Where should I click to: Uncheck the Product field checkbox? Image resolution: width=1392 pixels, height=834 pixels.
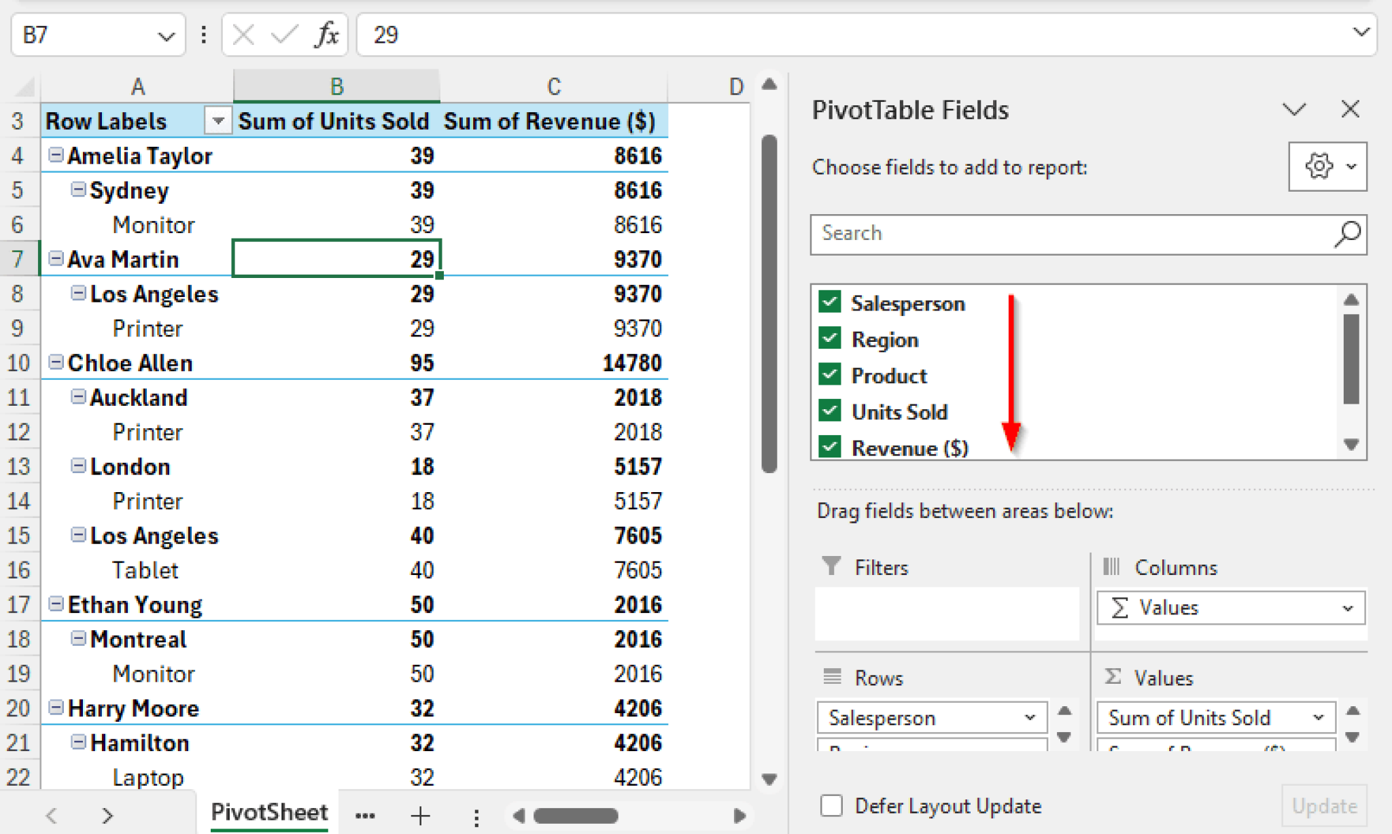pyautogui.click(x=829, y=375)
